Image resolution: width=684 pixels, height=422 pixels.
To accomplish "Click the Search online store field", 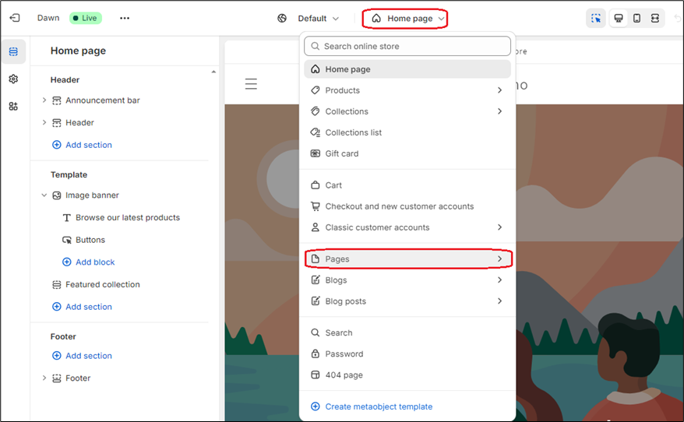I will (407, 46).
